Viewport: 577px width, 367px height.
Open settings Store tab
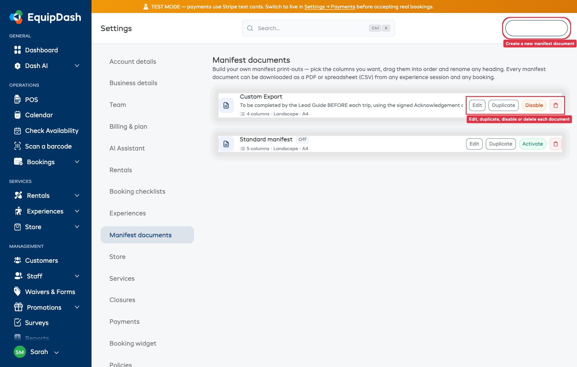(x=147, y=257)
